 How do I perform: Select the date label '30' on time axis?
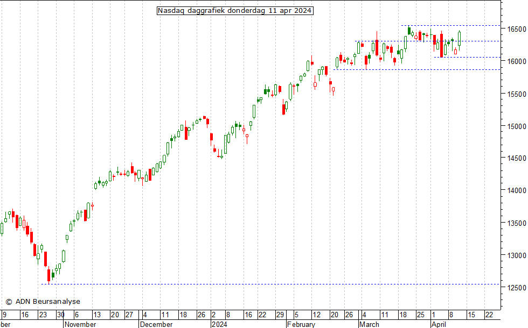pos(60,315)
